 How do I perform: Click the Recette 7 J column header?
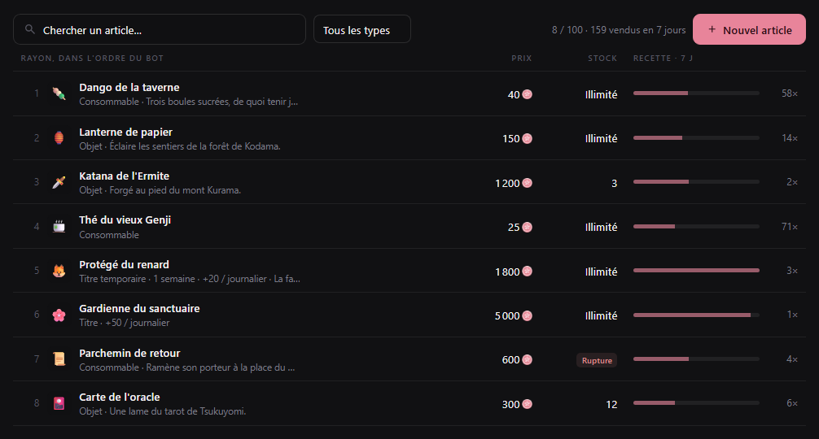pyautogui.click(x=663, y=58)
